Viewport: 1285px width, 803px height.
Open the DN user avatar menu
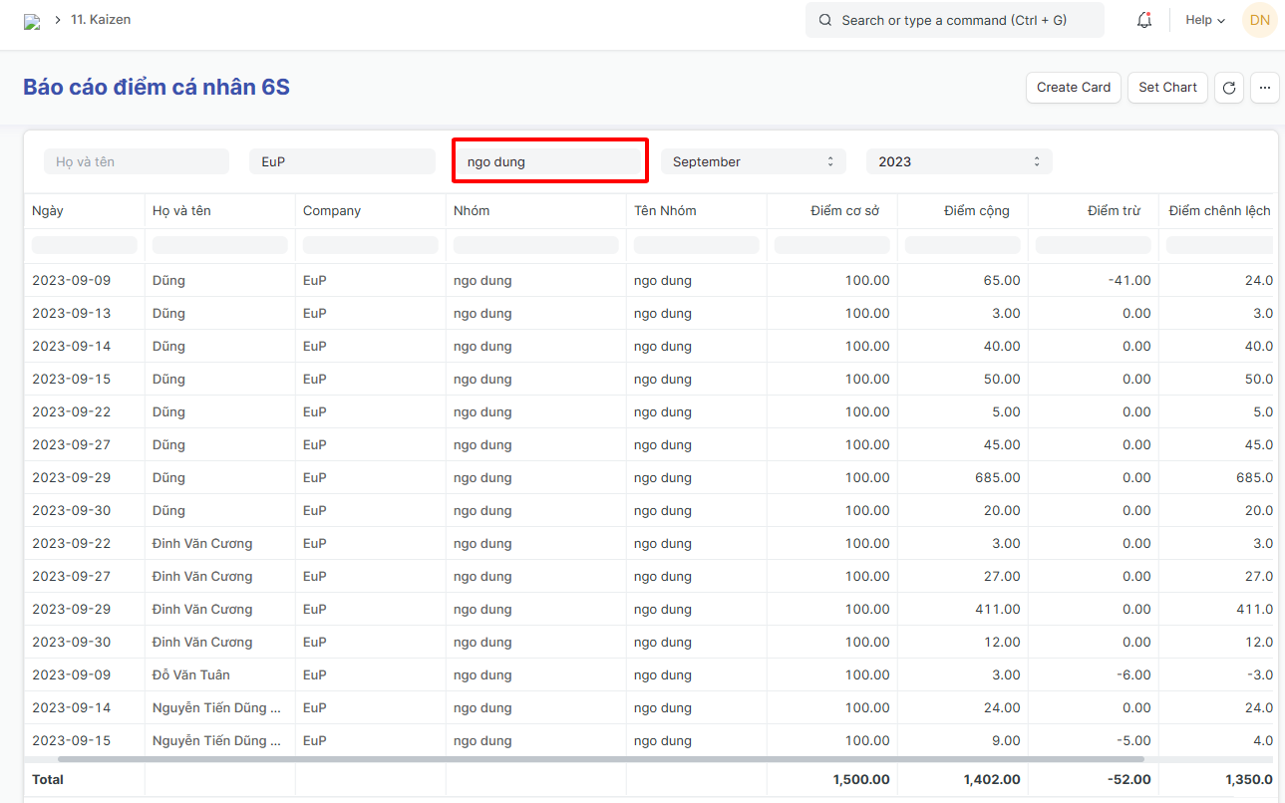[x=1259, y=20]
